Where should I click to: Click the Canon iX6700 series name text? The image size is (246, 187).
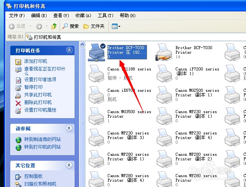pos(129,90)
